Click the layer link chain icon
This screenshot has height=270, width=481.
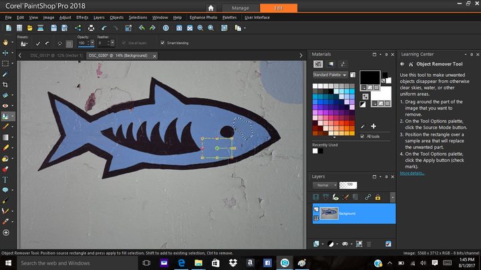(x=367, y=197)
